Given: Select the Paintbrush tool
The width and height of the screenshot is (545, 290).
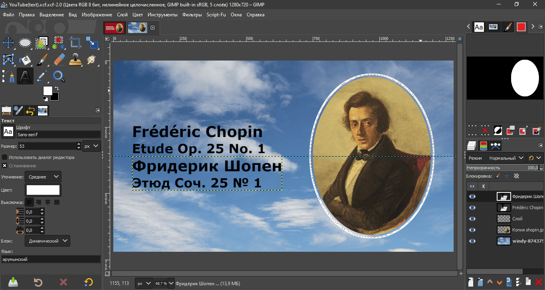Looking at the screenshot, I should coord(42,59).
